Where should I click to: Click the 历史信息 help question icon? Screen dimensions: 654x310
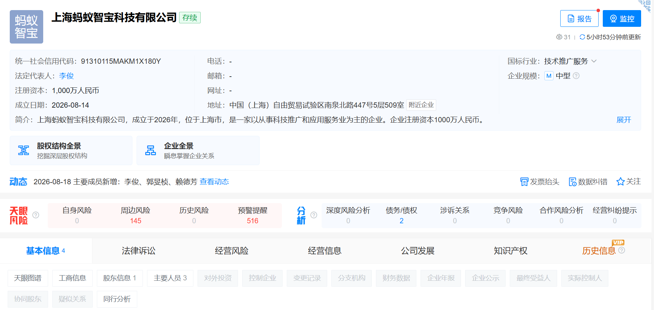(622, 250)
